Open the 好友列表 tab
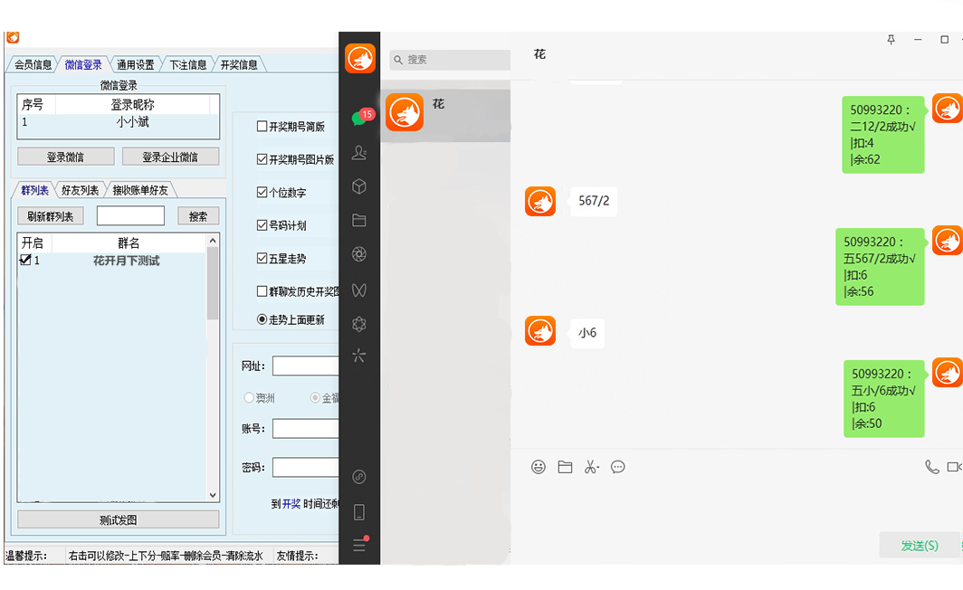 point(80,190)
